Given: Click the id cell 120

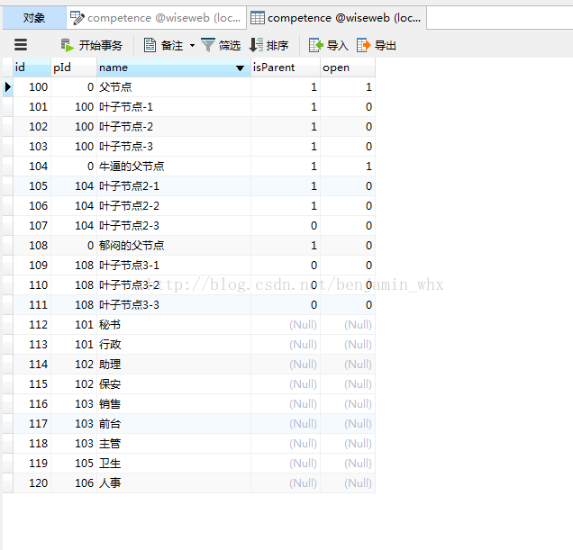Looking at the screenshot, I should (32, 482).
